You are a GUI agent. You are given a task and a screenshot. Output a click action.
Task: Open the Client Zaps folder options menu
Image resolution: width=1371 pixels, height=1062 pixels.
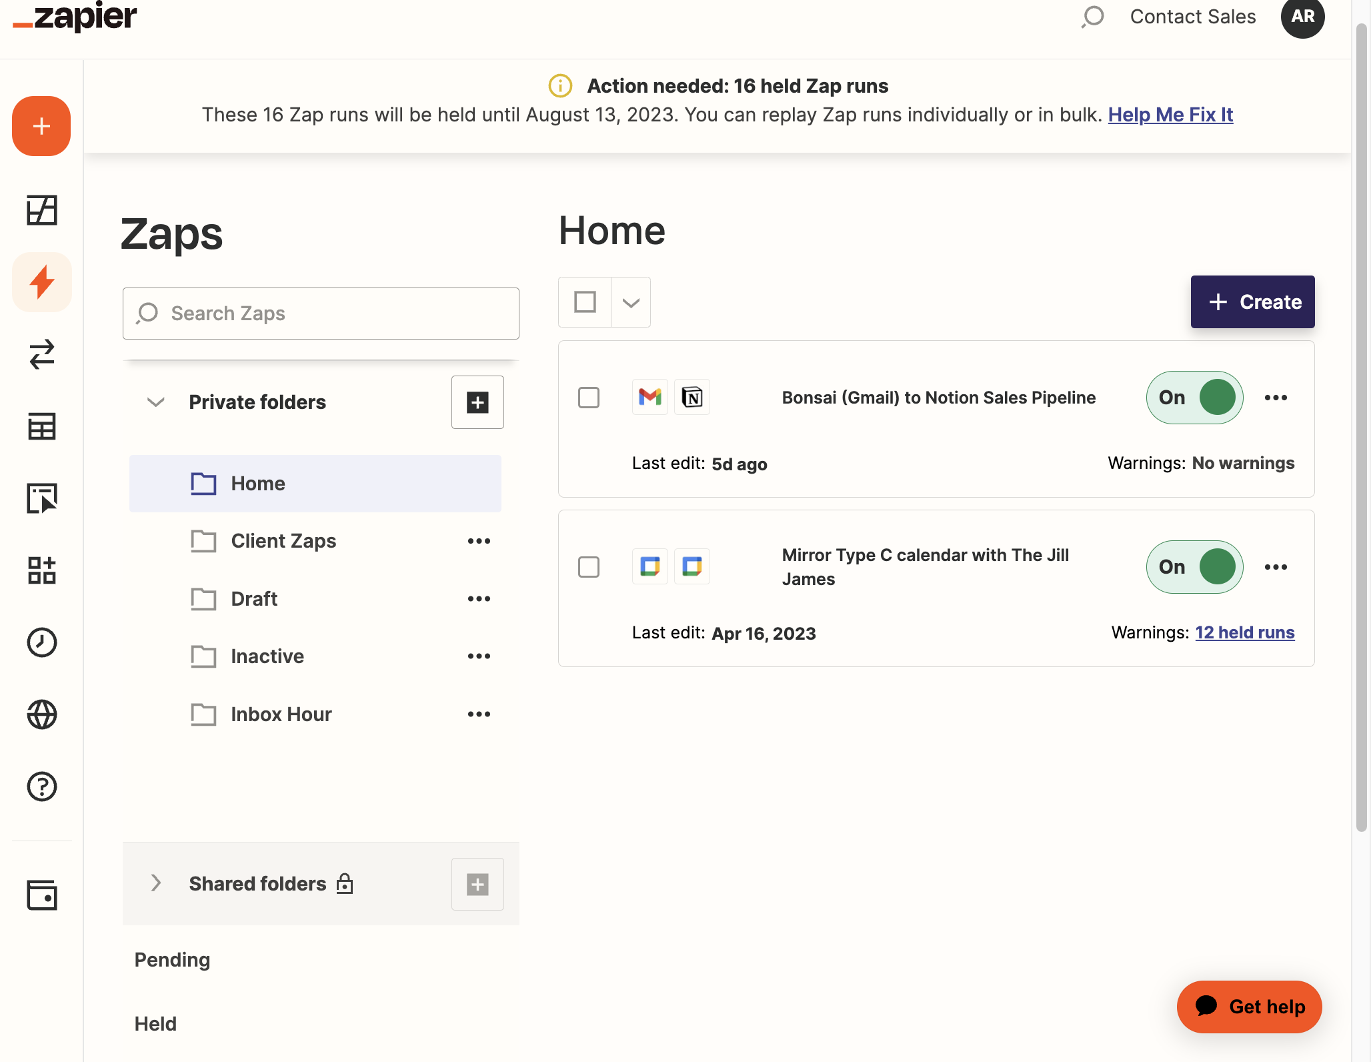point(479,541)
